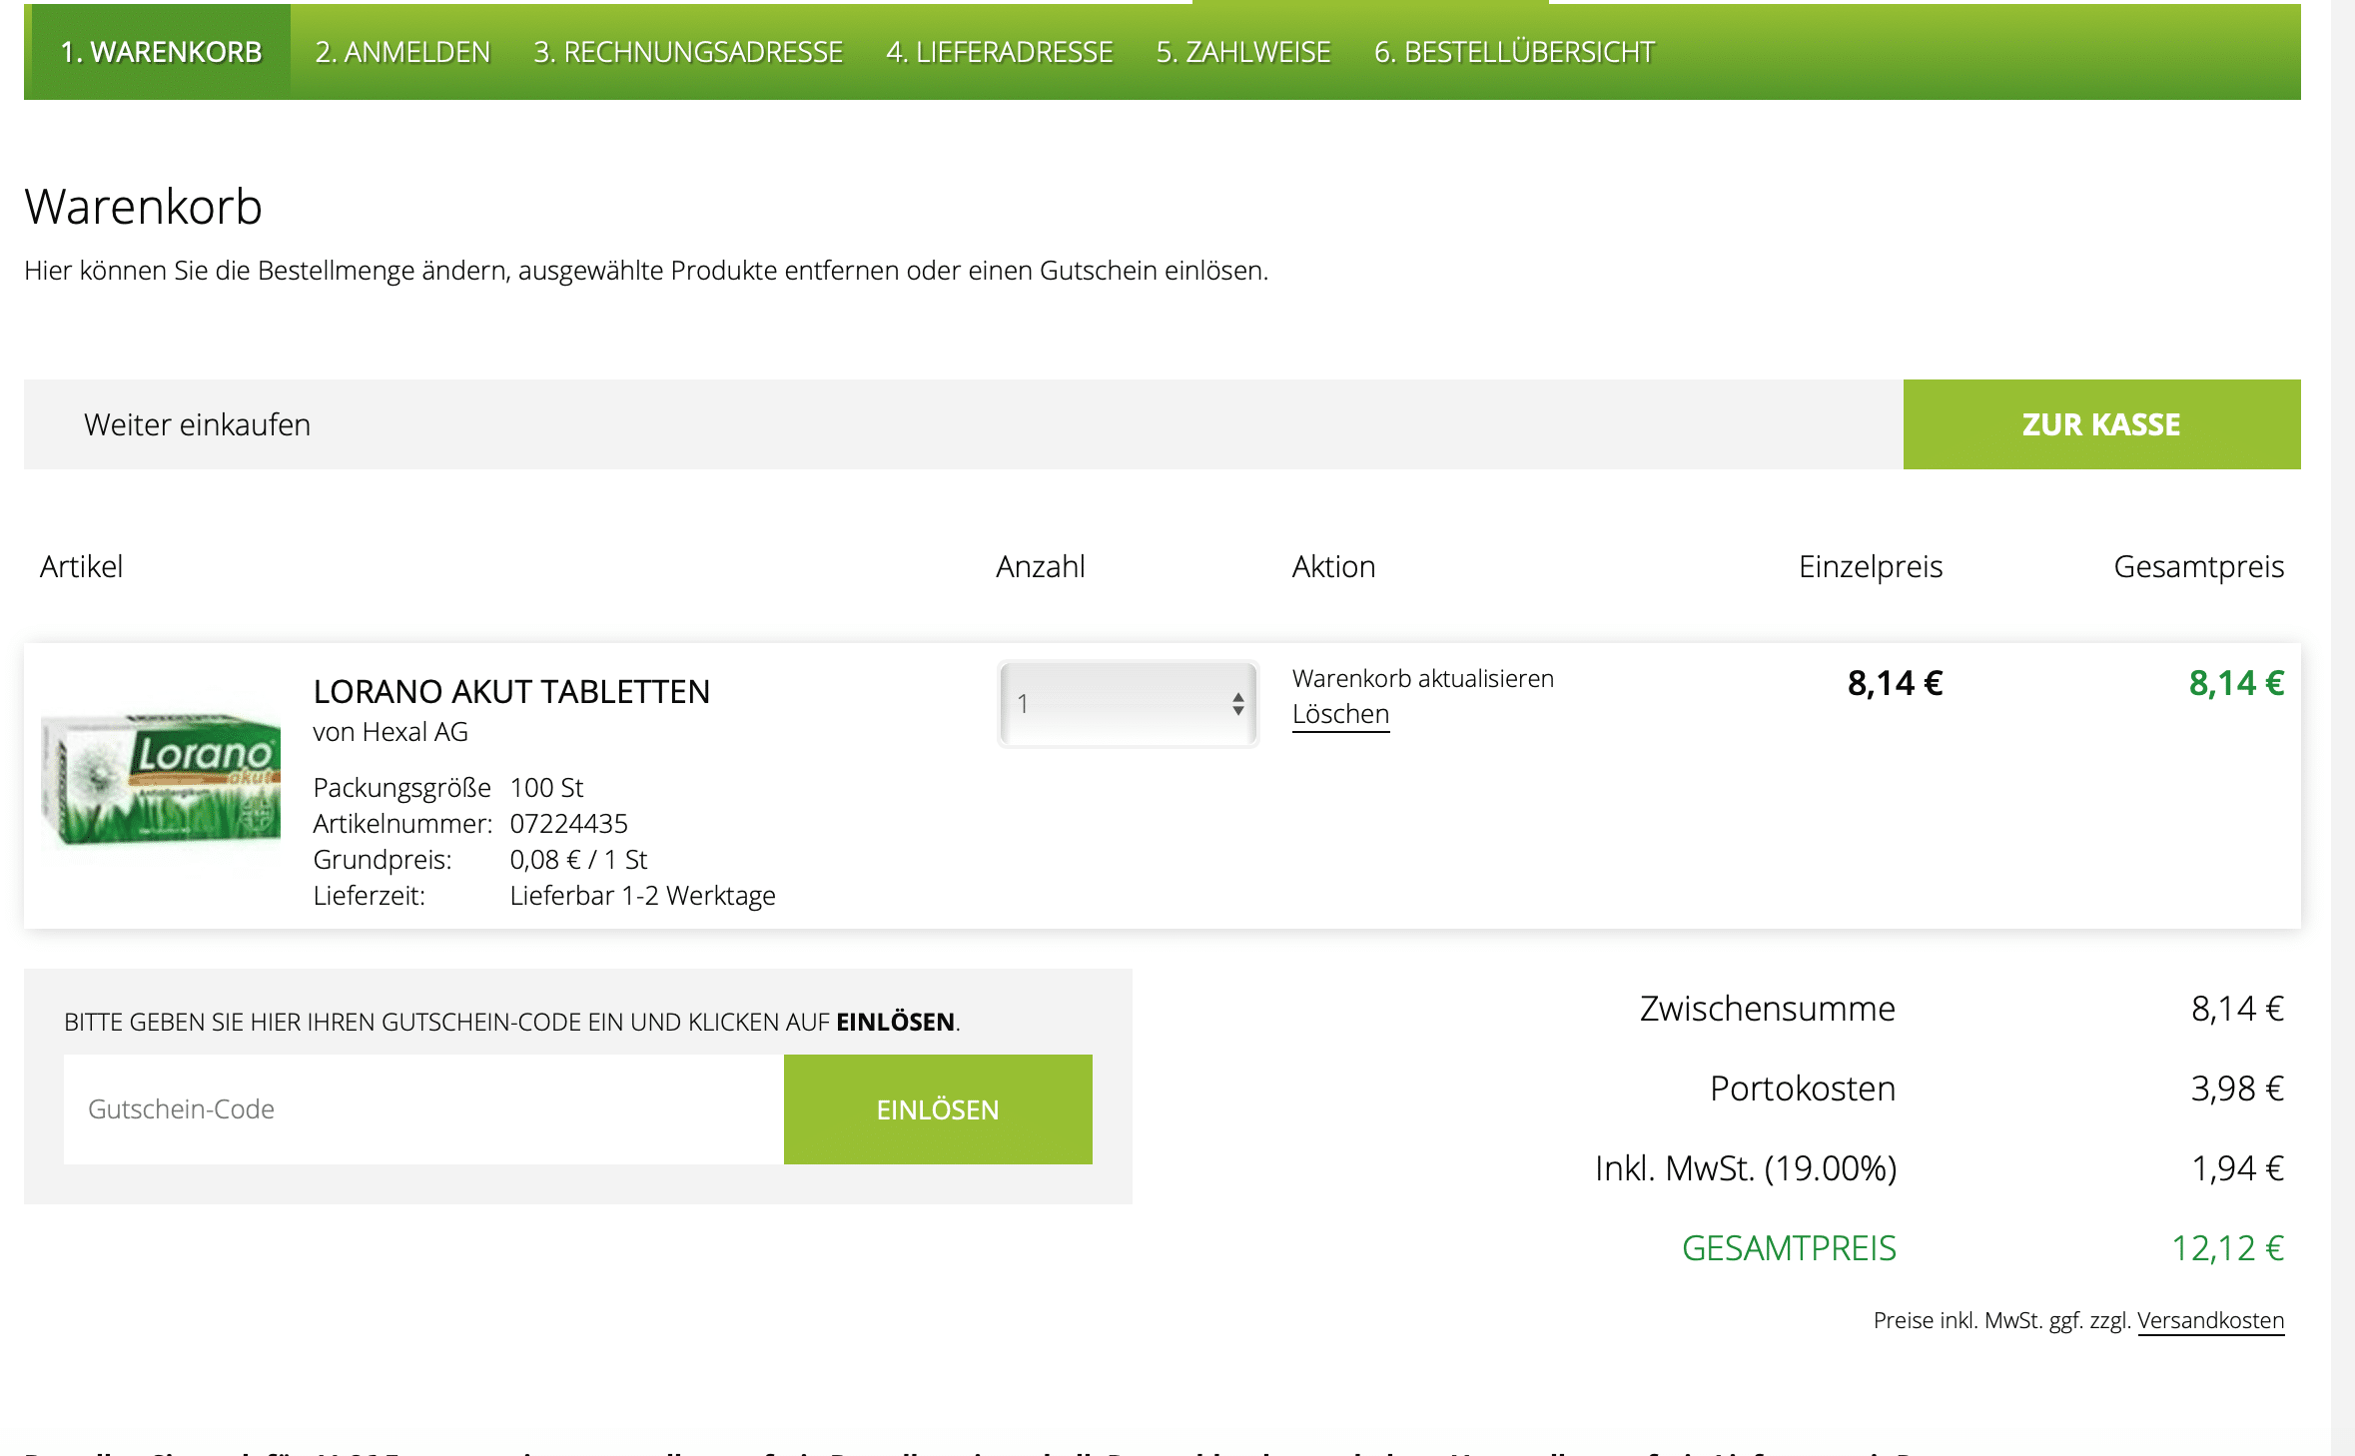2355x1456 pixels.
Task: Open the 3. Rechnungsadresse step
Action: (688, 52)
